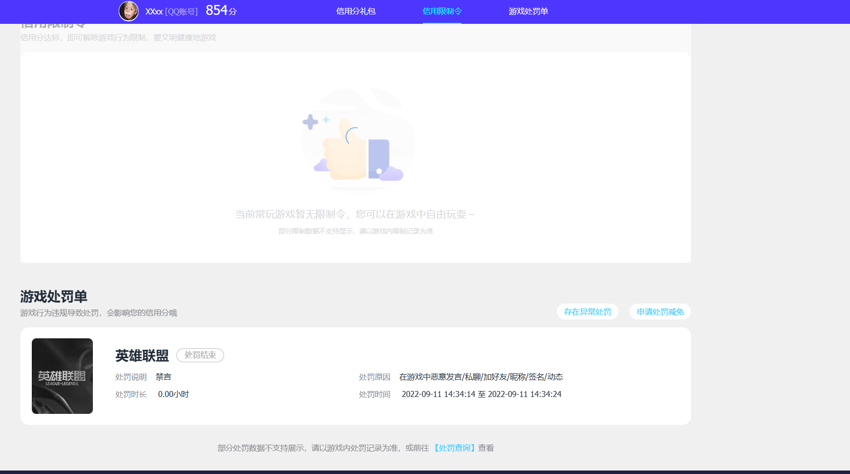Click the punishment time range 2022-09-11 14:34:14
The width and height of the screenshot is (850, 474).
click(x=481, y=394)
